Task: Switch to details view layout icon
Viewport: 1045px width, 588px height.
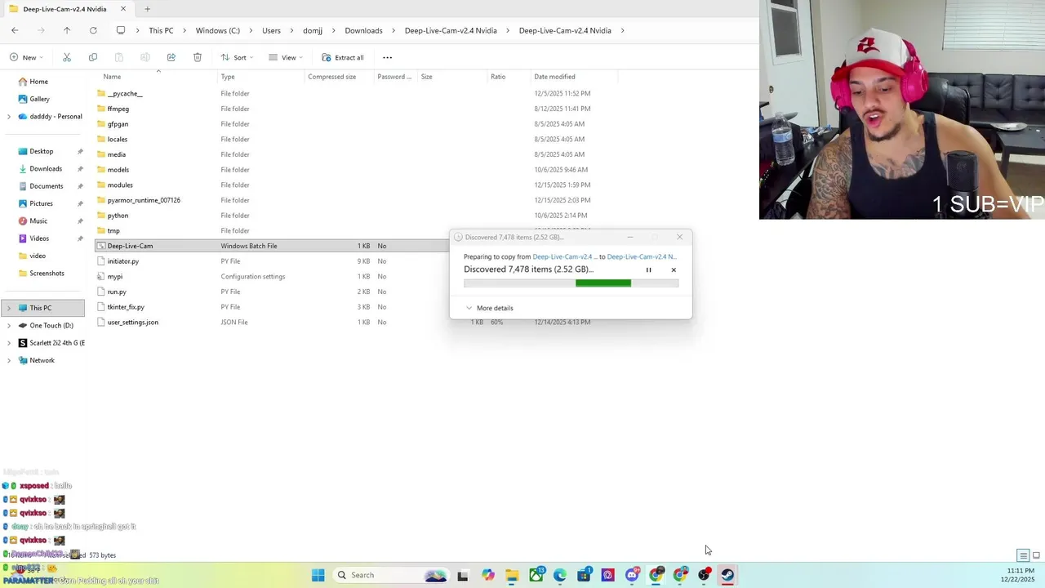Action: pyautogui.click(x=1023, y=555)
